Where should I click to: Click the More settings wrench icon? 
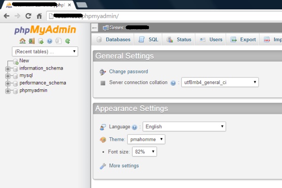pos(102,166)
